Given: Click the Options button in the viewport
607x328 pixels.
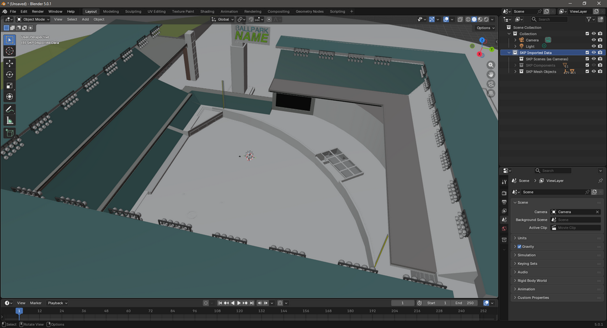Looking at the screenshot, I should [x=484, y=28].
